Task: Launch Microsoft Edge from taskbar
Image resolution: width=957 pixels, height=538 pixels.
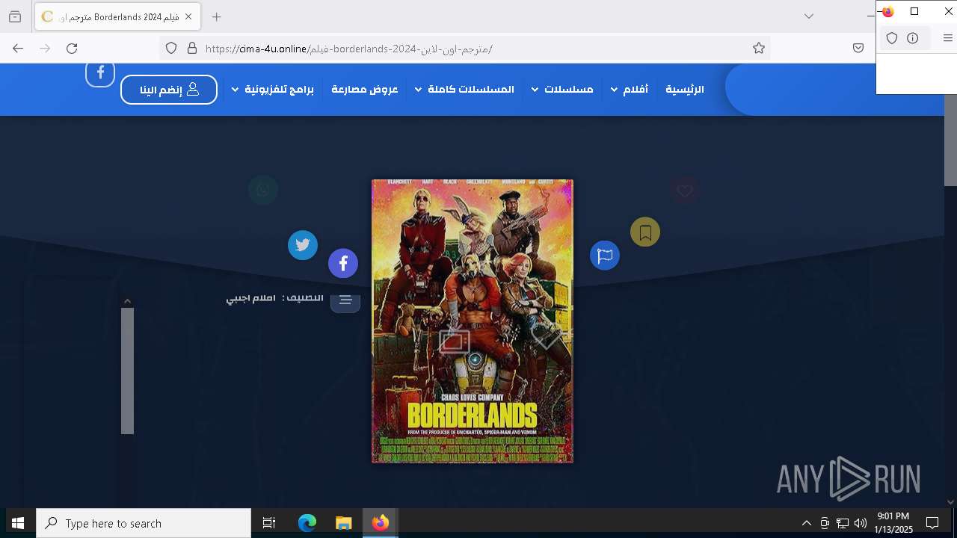Action: point(307,523)
